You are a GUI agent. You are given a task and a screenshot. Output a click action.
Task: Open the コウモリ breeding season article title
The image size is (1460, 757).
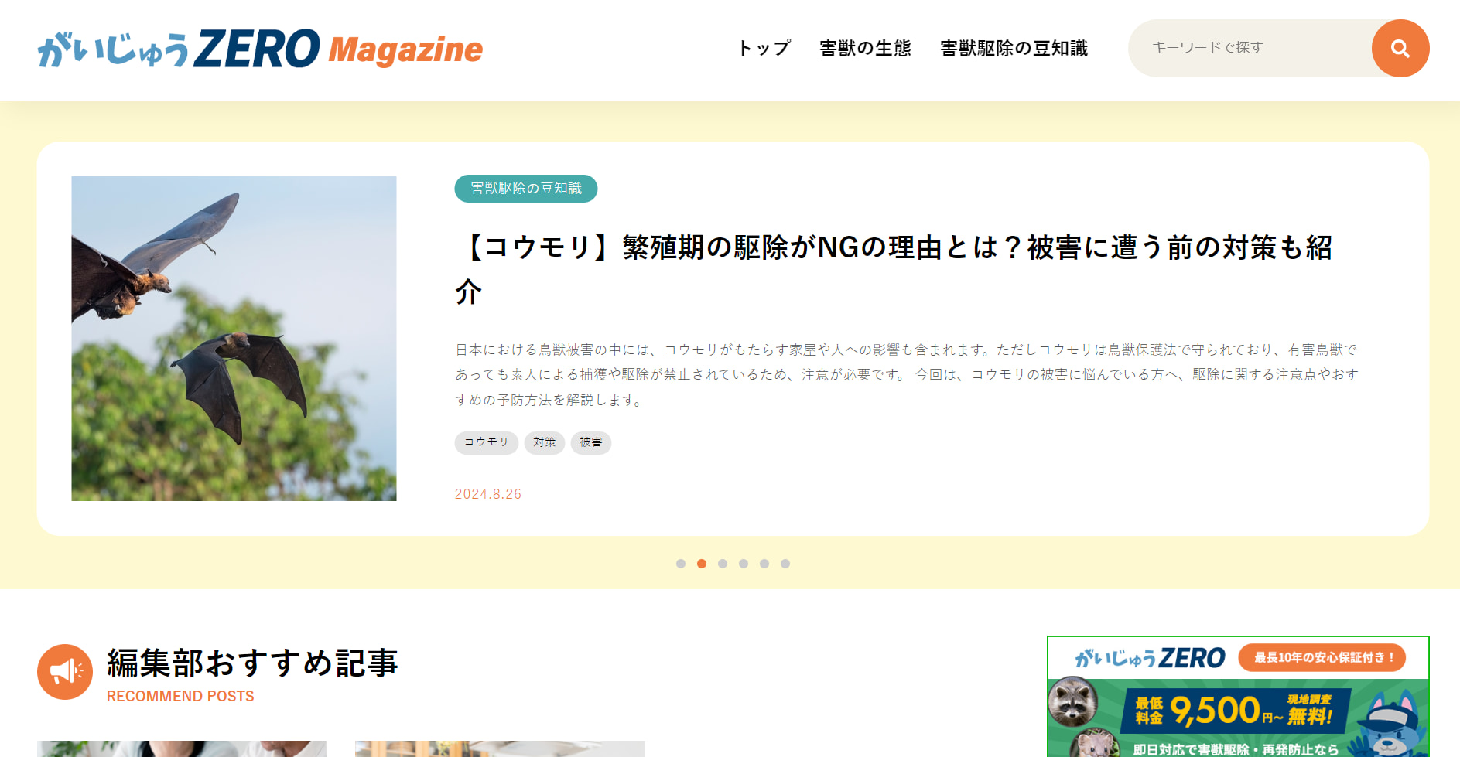894,269
